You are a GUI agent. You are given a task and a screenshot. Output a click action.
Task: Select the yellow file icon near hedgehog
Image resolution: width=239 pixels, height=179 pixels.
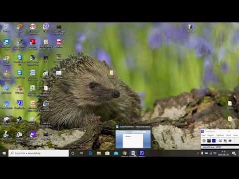(x=112, y=74)
